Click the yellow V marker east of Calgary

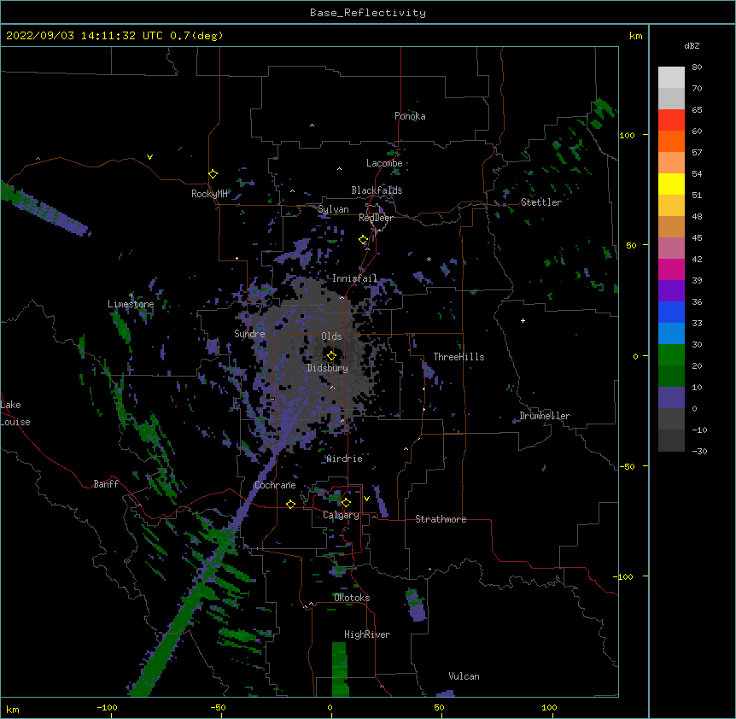(366, 499)
